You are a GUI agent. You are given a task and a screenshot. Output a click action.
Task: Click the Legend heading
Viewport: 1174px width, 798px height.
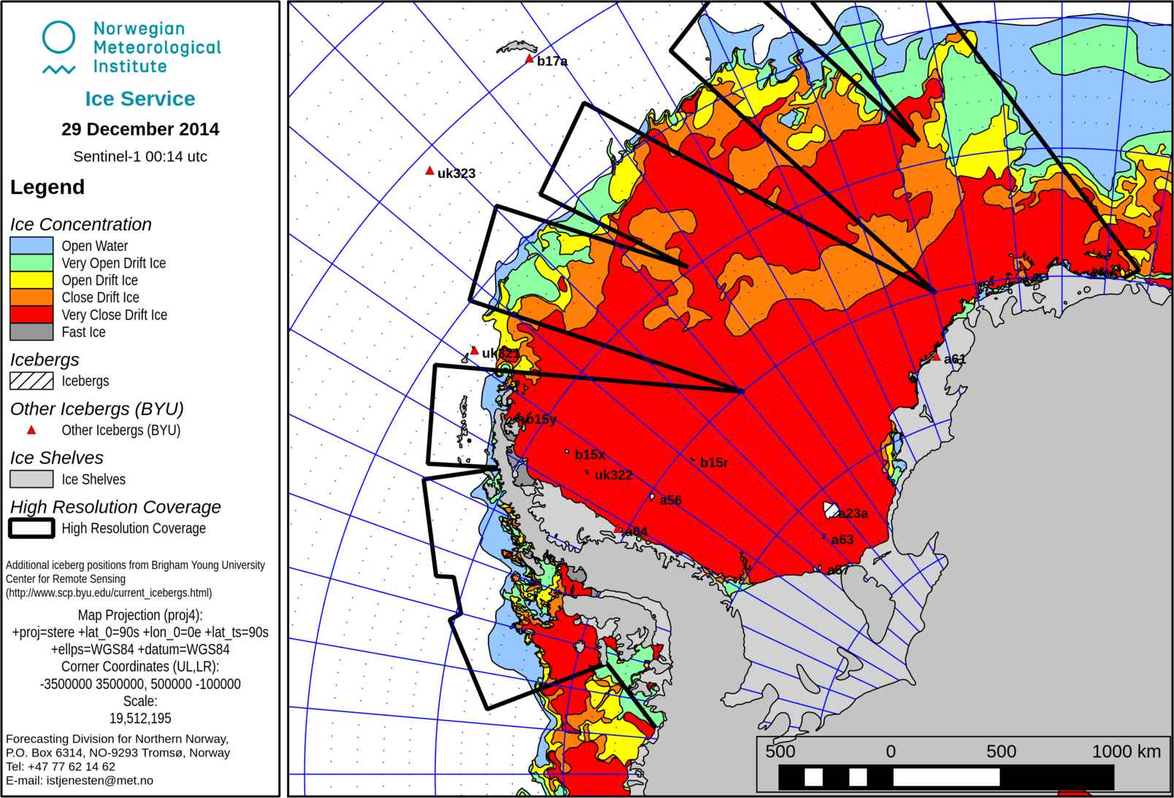[x=47, y=187]
